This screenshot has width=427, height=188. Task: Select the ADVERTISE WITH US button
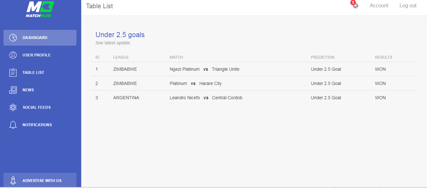(x=40, y=180)
